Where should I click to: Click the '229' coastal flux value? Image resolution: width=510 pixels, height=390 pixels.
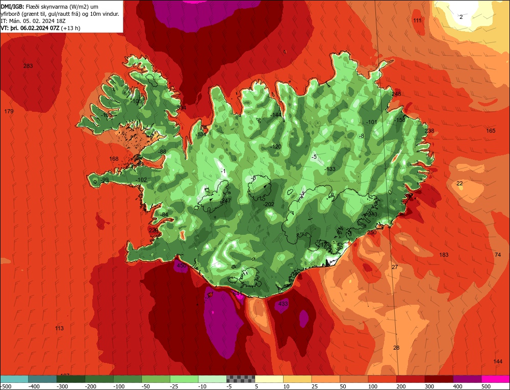[x=154, y=231]
